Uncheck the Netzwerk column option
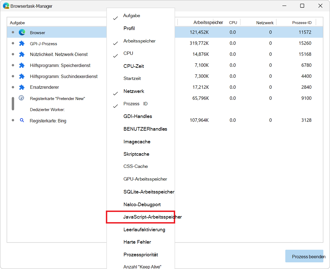The width and height of the screenshot is (330, 269). [134, 91]
